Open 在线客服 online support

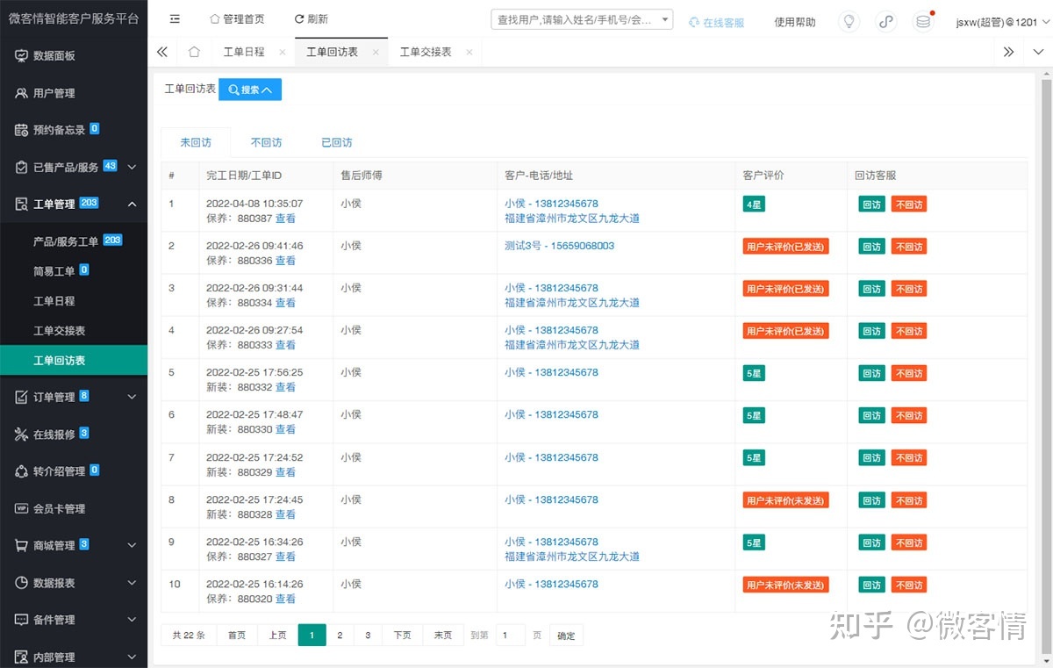pos(717,23)
